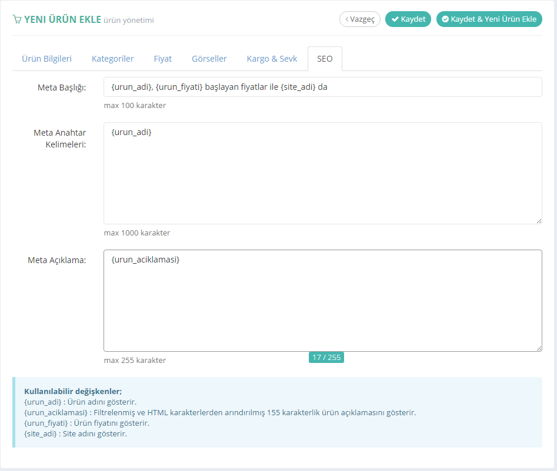The width and height of the screenshot is (557, 471).
Task: Switch to the Ürün Bilgileri tab
Action: coord(46,59)
